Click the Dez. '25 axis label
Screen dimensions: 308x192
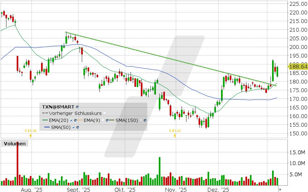218,189
